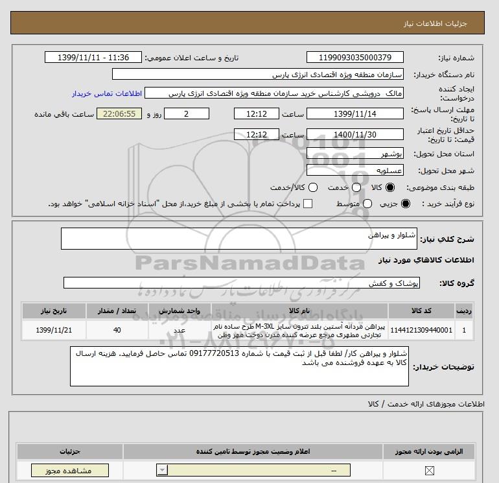Click the need date cell 1399/11/21

[54, 330]
